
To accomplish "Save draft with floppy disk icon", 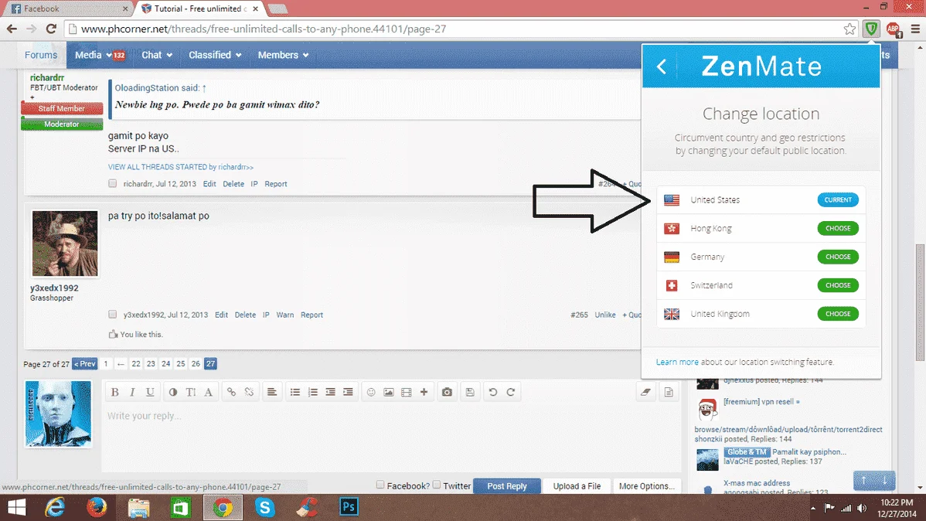I will click(x=470, y=392).
